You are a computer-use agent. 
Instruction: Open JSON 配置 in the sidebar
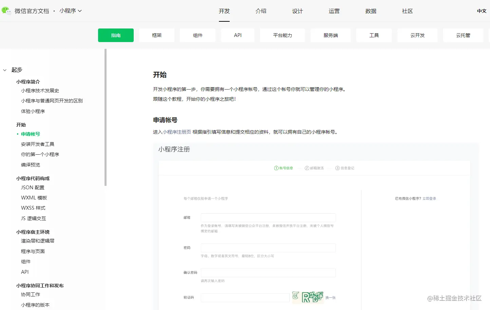tap(32, 187)
